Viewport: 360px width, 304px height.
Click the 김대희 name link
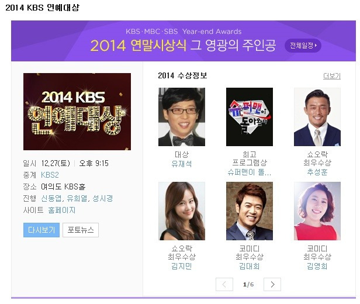(250, 267)
